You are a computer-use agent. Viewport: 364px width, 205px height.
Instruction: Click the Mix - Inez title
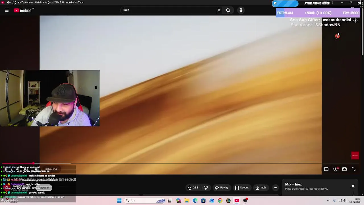(293, 184)
